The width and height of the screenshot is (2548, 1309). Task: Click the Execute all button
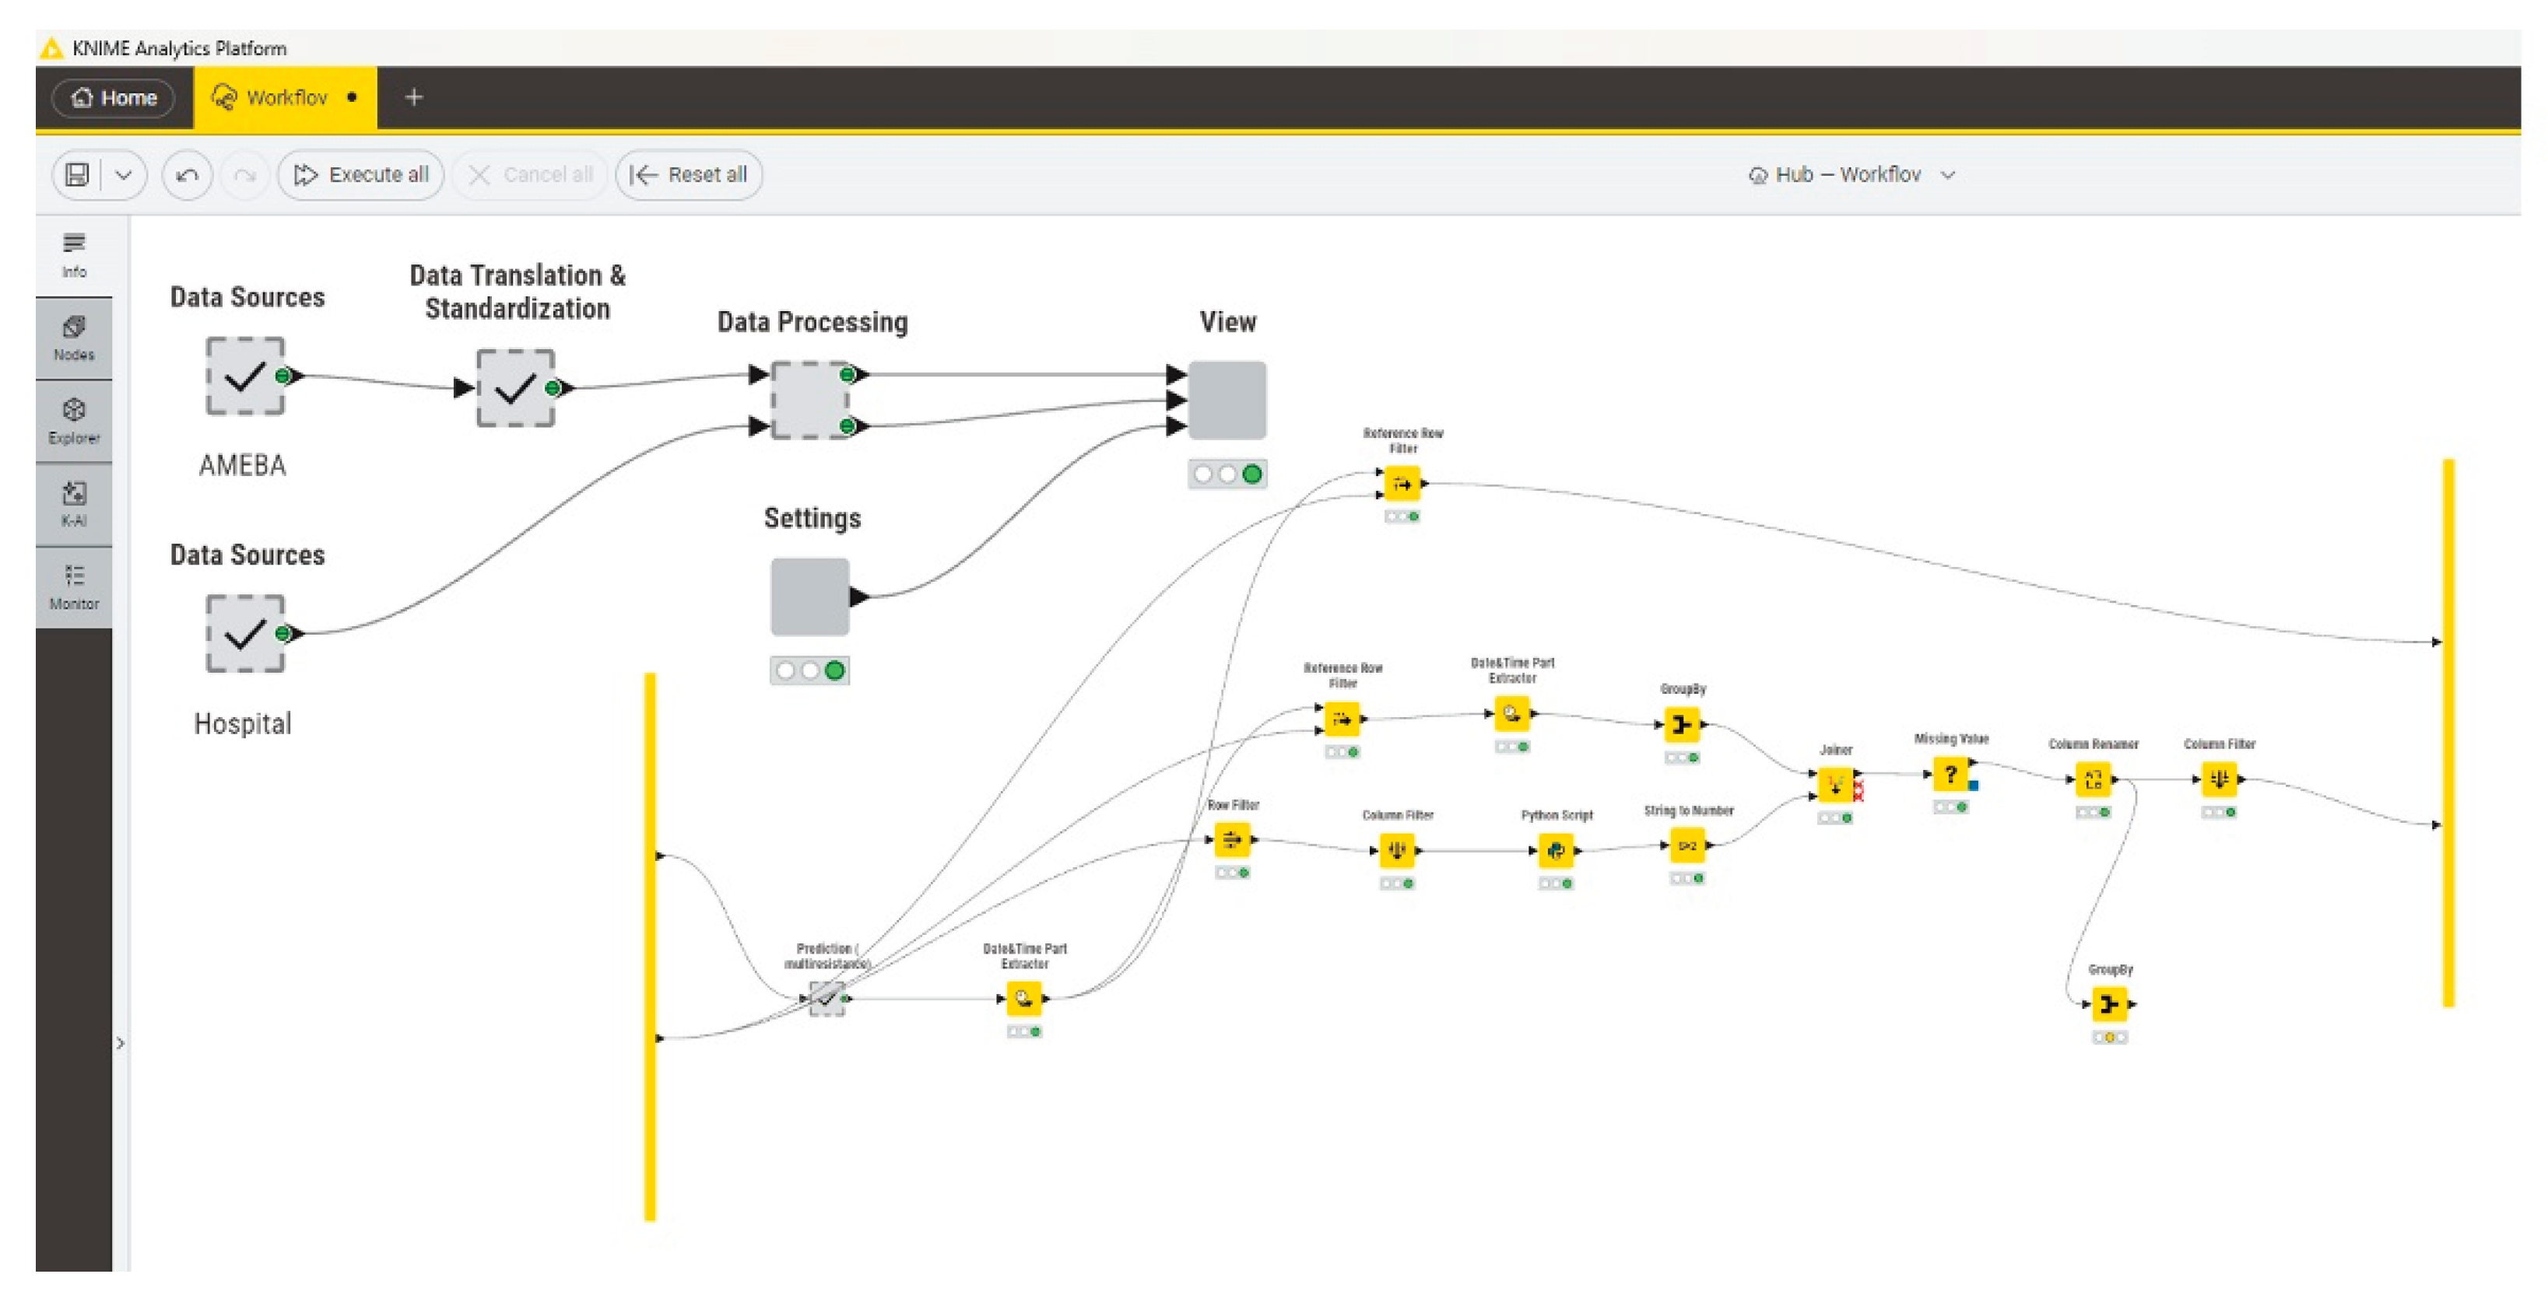[361, 175]
